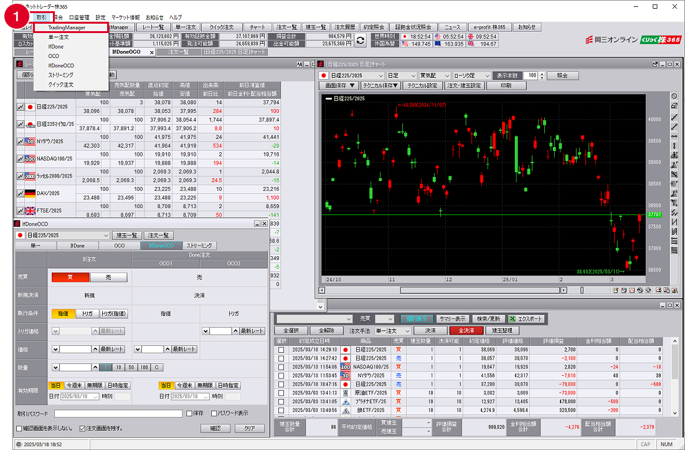
Task: Open ニュース from the top toolbar
Action: coord(452,27)
